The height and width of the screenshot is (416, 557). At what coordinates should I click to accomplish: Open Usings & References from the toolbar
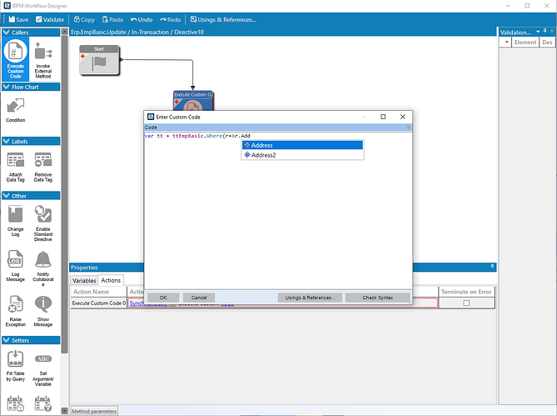(x=223, y=19)
